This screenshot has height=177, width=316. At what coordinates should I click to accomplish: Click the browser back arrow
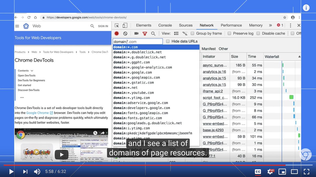tap(16, 17)
